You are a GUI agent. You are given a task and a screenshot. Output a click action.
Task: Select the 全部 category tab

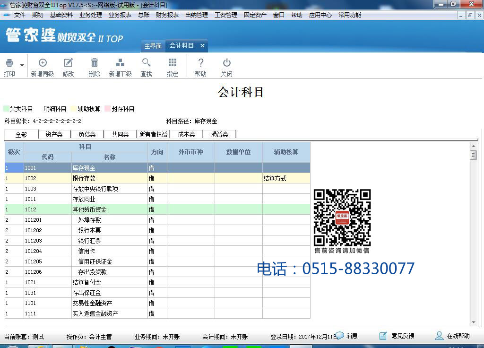coord(21,135)
